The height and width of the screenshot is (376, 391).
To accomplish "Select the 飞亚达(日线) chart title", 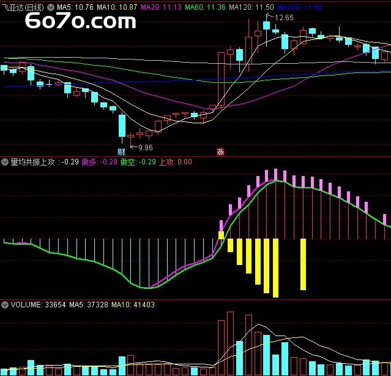I will [23, 7].
